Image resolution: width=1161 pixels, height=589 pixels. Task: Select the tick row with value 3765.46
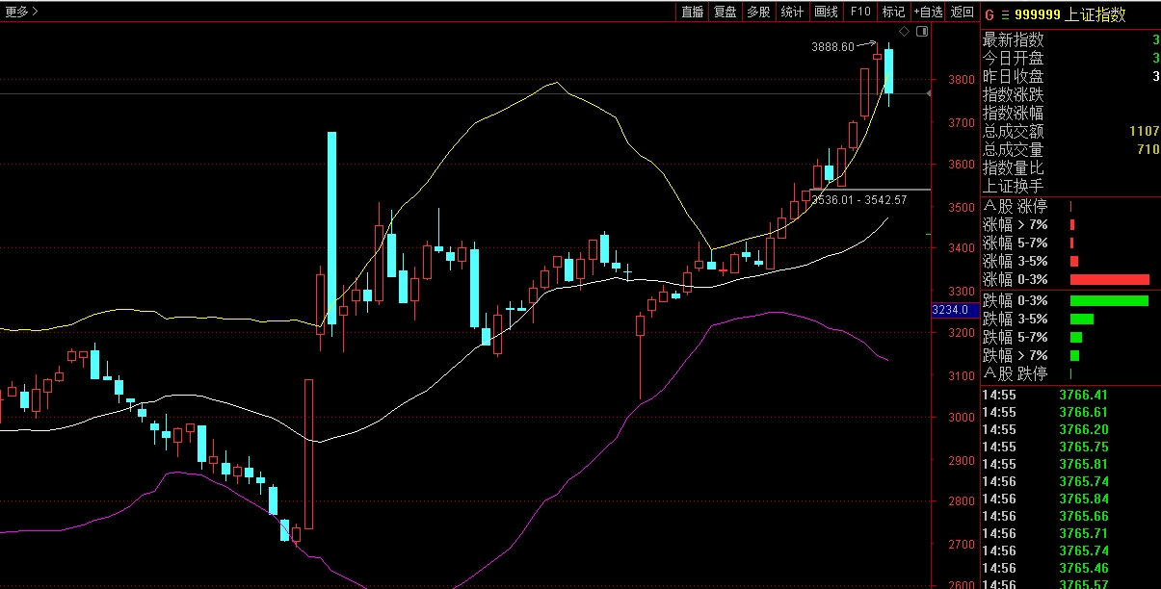point(1070,568)
